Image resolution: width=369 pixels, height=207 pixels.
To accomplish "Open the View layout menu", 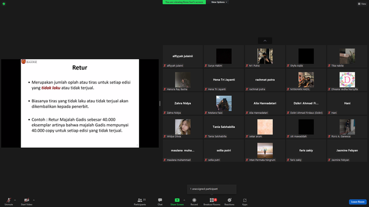I will (x=362, y=4).
